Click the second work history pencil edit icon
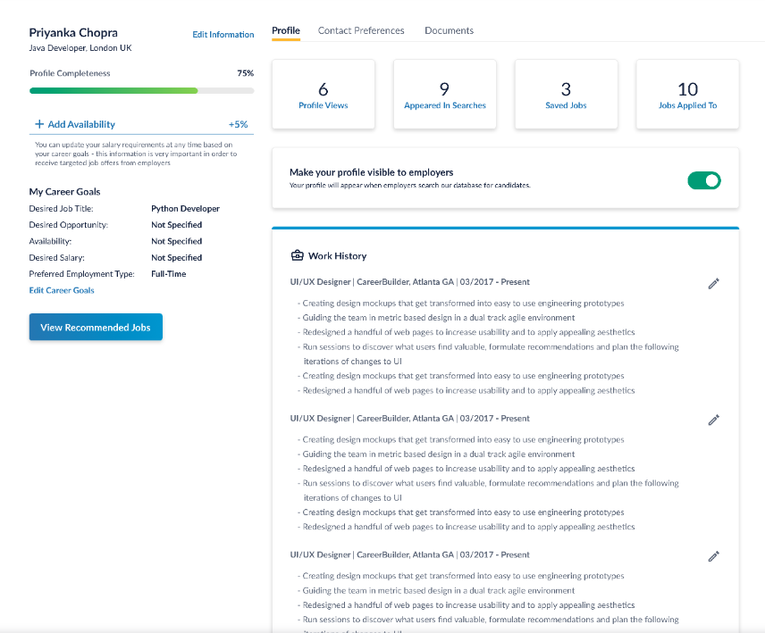This screenshot has width=765, height=633. tap(713, 420)
